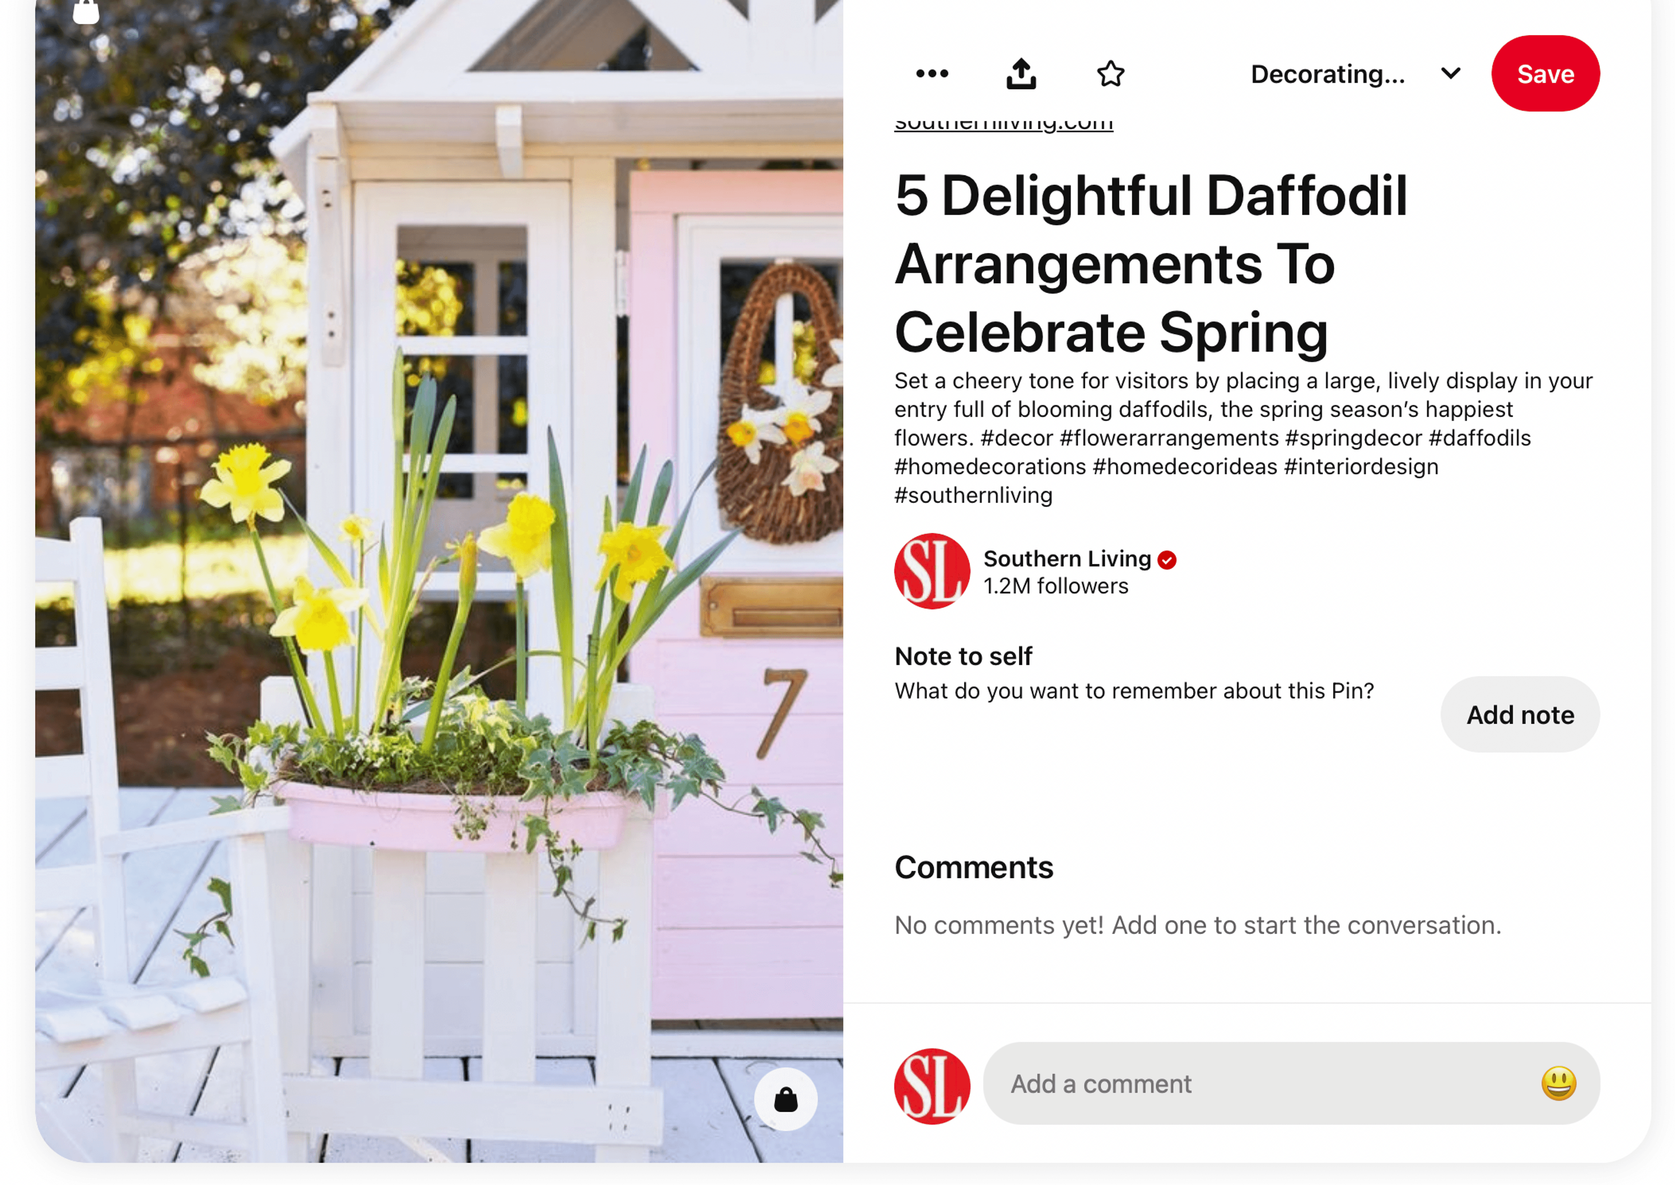Screen dimensions: 1675x1185
Task: Expand the board selection chevron
Action: (x=1450, y=73)
